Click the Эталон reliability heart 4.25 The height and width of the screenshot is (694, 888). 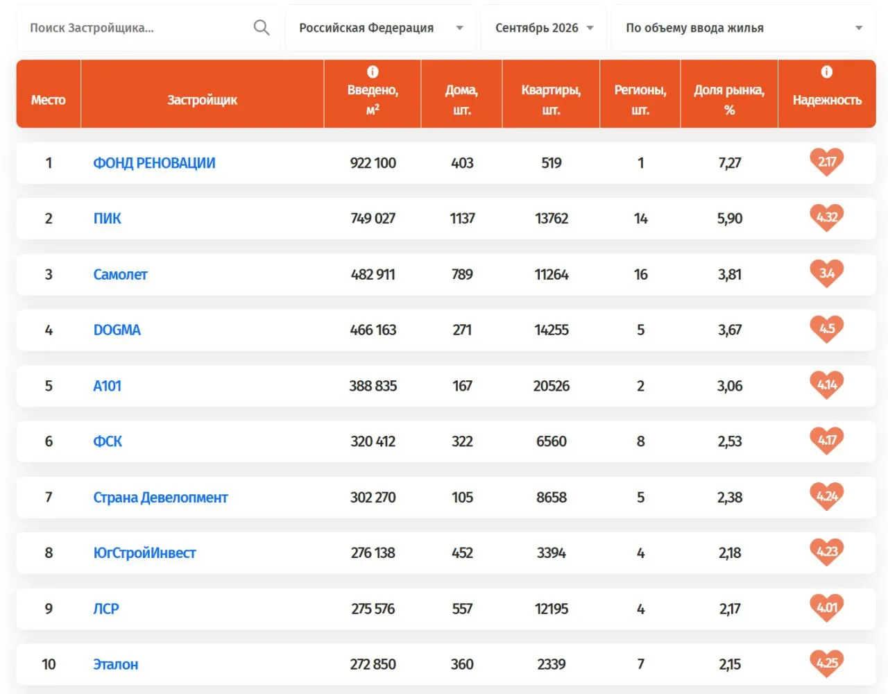pos(827,663)
